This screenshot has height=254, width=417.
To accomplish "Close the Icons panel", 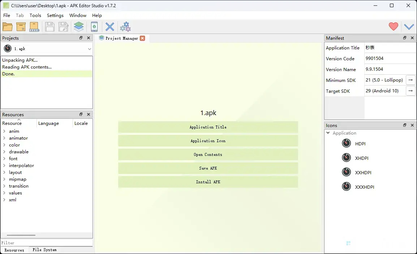I will tap(412, 125).
